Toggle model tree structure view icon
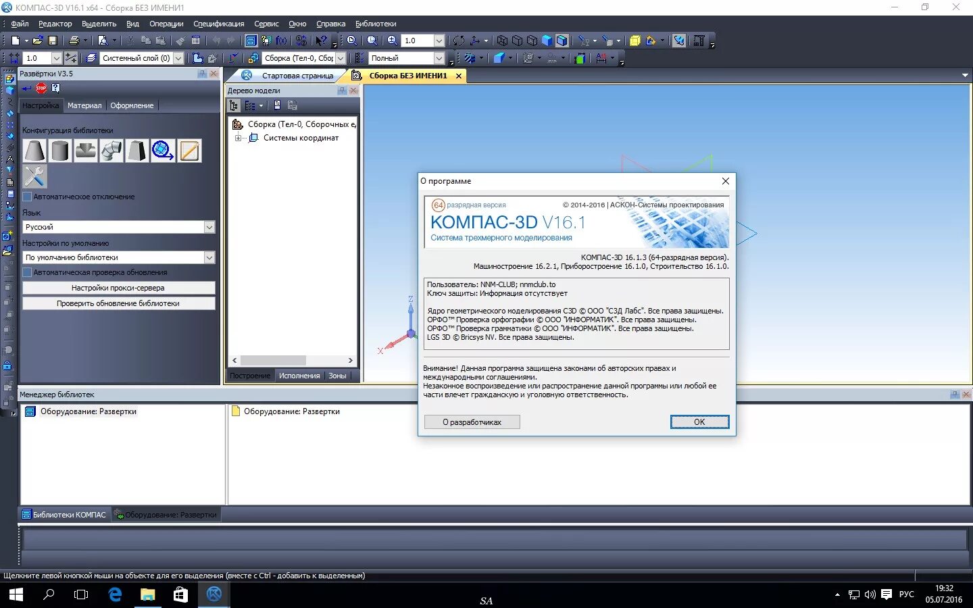The height and width of the screenshot is (608, 973). [x=234, y=105]
